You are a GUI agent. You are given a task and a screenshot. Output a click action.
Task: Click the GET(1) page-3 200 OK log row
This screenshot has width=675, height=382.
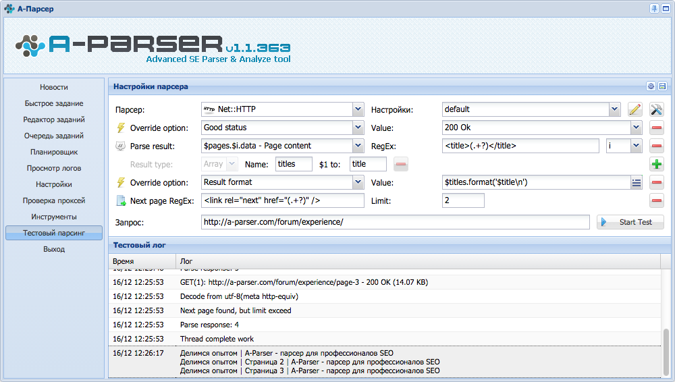[x=385, y=283]
